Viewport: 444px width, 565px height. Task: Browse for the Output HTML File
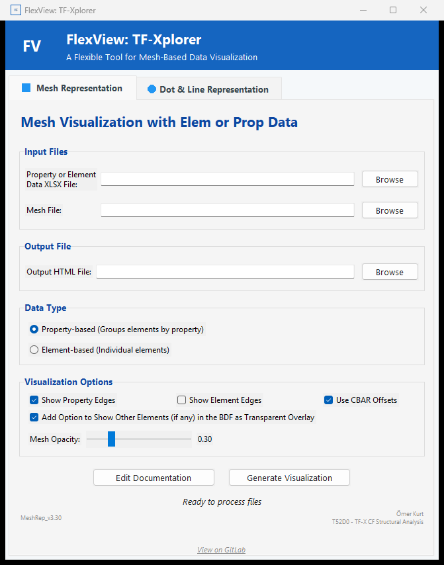click(x=389, y=271)
